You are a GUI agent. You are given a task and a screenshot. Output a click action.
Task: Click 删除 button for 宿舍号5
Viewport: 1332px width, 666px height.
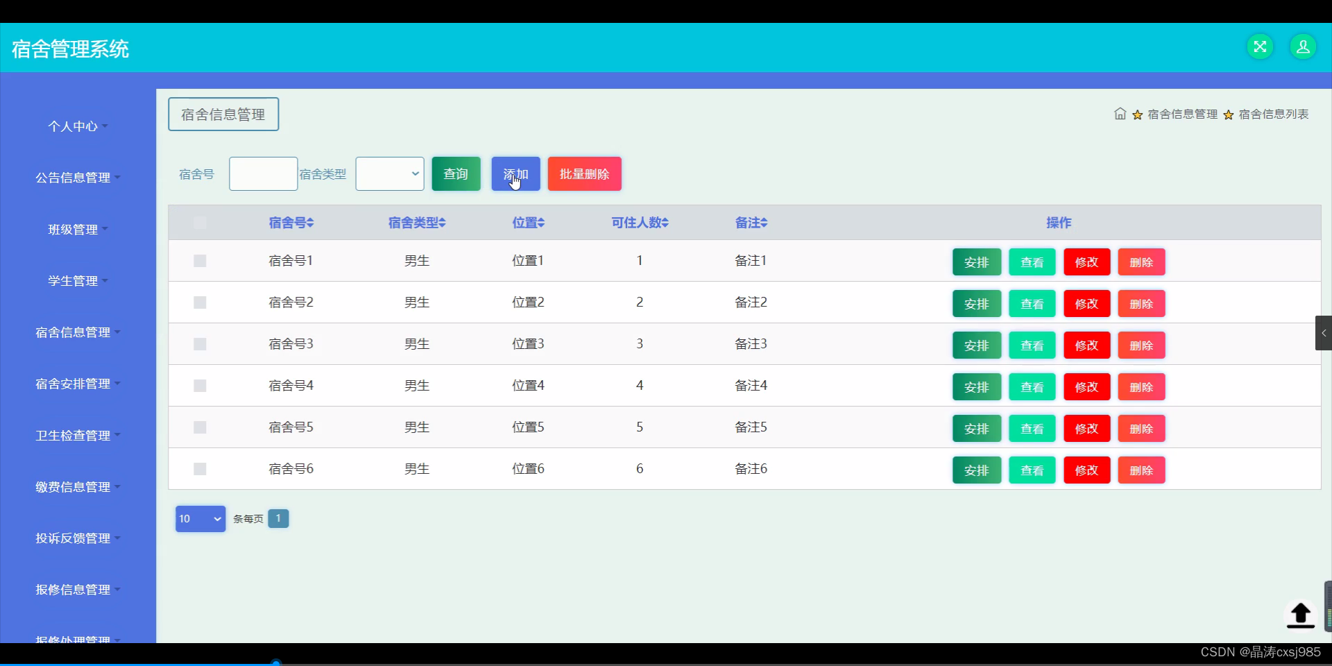(x=1141, y=429)
